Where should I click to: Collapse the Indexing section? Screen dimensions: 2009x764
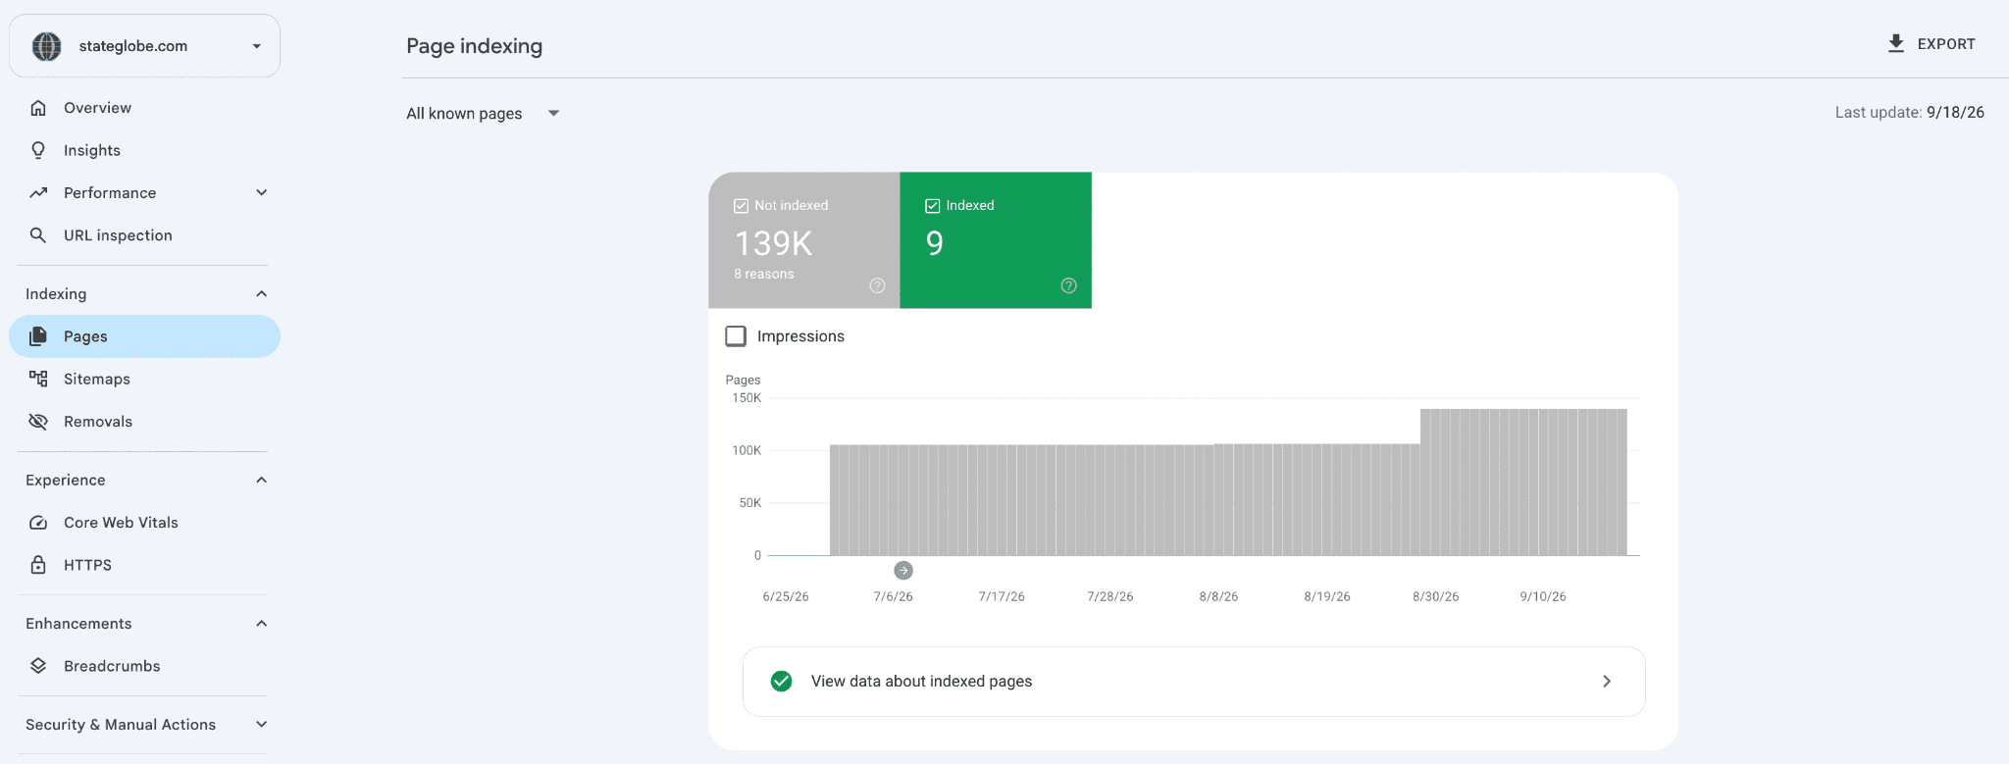pos(262,294)
